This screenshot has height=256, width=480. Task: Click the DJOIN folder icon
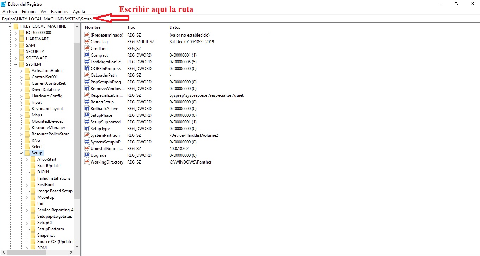33,172
